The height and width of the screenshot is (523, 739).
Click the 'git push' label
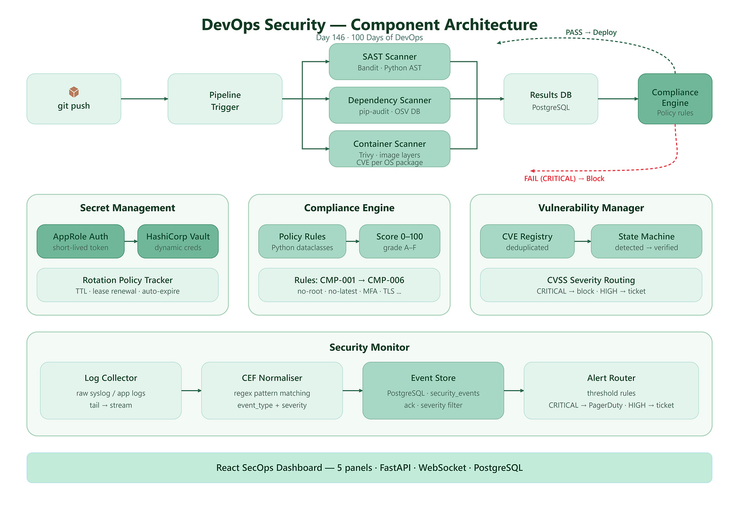click(x=74, y=106)
